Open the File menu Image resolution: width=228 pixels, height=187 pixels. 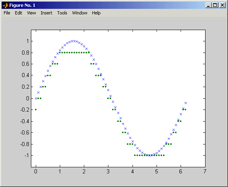7,13
